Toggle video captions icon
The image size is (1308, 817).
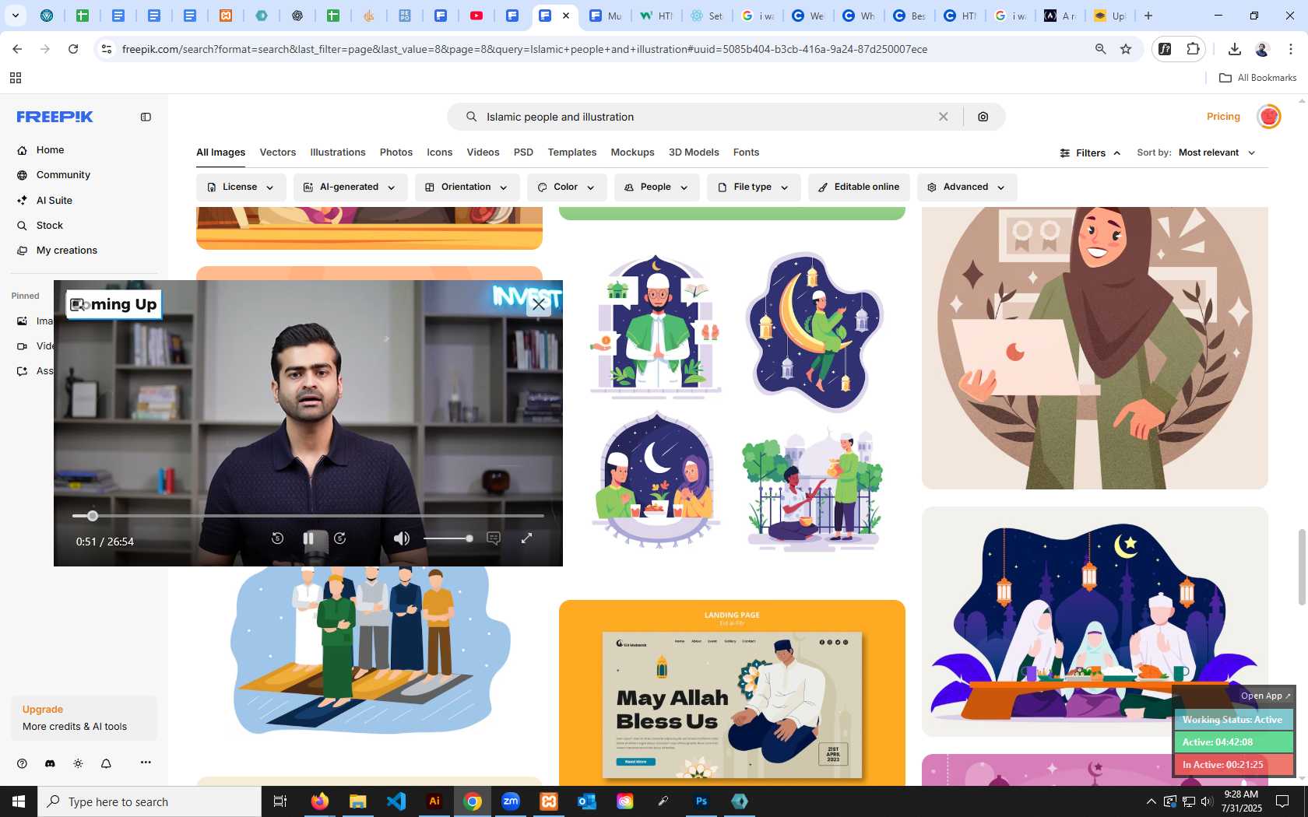pyautogui.click(x=494, y=538)
